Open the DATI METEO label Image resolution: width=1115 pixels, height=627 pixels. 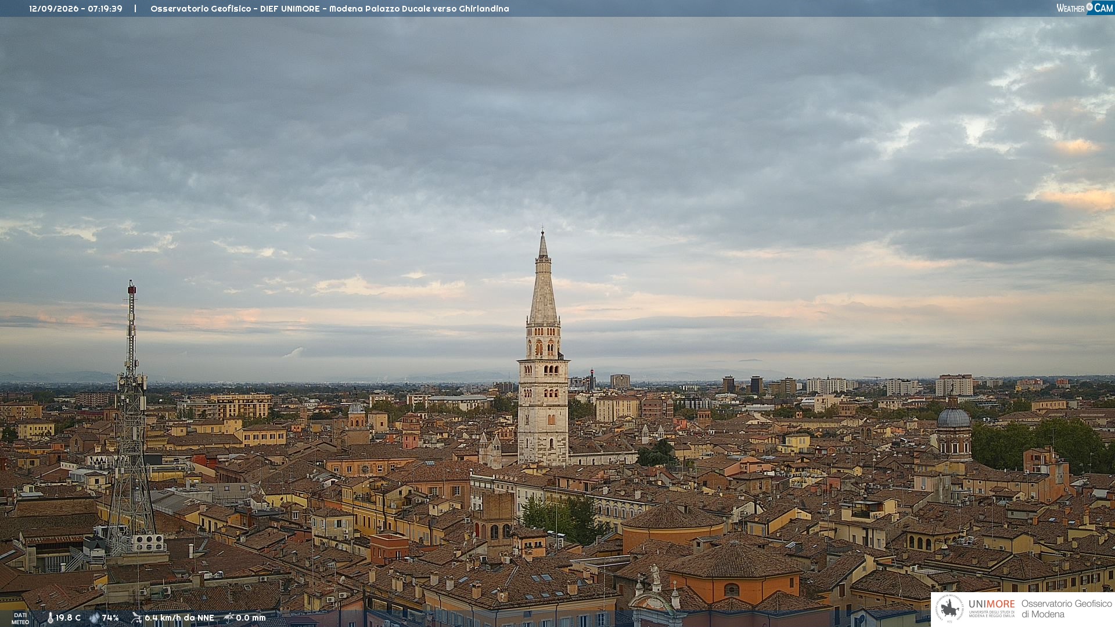20,618
